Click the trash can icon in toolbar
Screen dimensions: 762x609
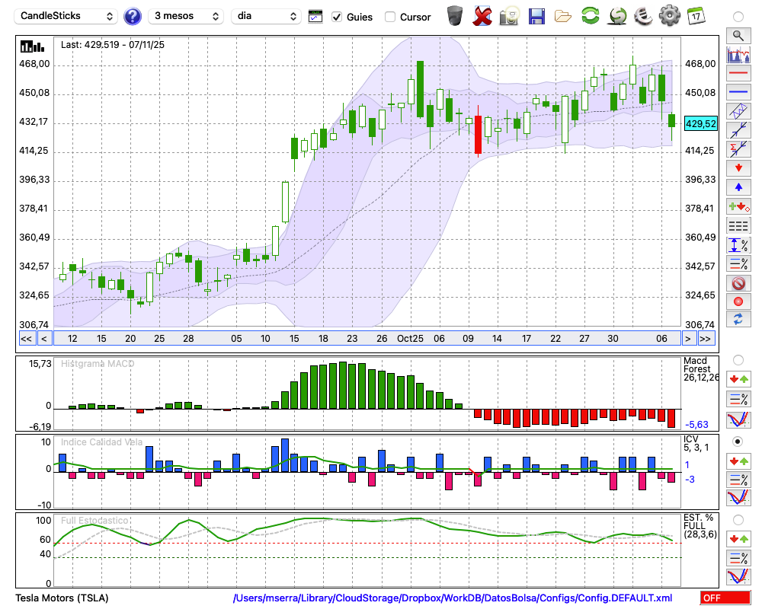[455, 16]
